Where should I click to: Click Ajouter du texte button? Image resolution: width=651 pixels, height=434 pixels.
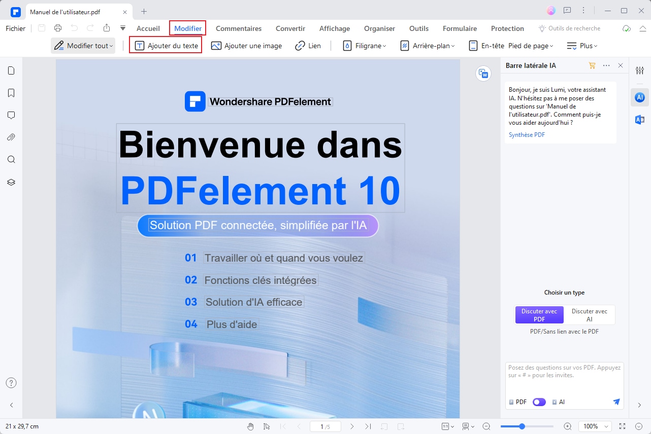point(166,46)
